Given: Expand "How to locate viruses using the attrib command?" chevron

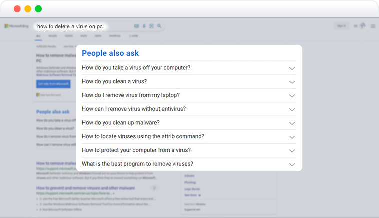Looking at the screenshot, I should pos(292,137).
